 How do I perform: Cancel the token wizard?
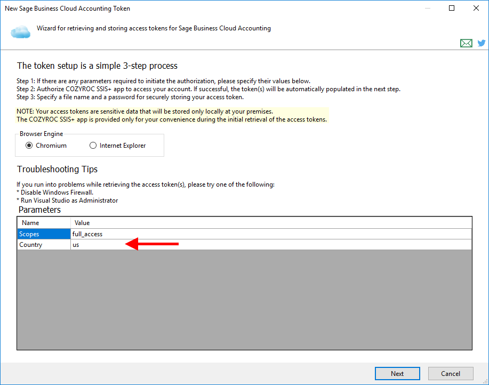point(451,373)
